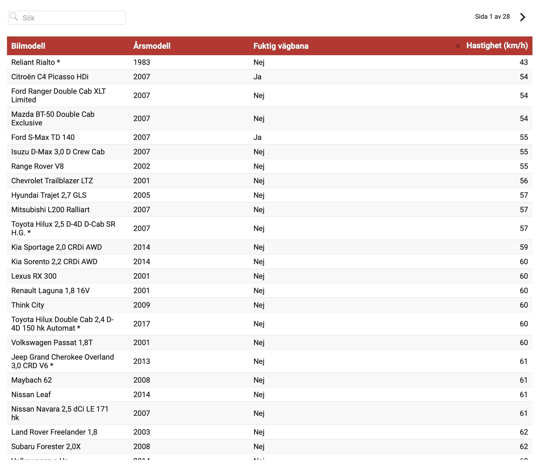Click year 2013 in Jeep Grand Cherokee row
The height and width of the screenshot is (470, 548).
(142, 361)
